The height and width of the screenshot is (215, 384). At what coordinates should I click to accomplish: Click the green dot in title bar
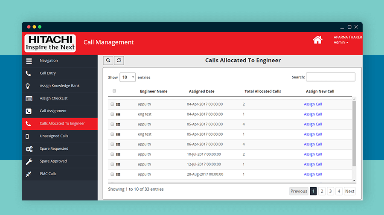40,27
